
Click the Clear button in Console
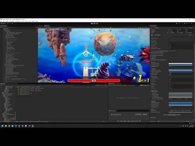click(x=110, y=85)
